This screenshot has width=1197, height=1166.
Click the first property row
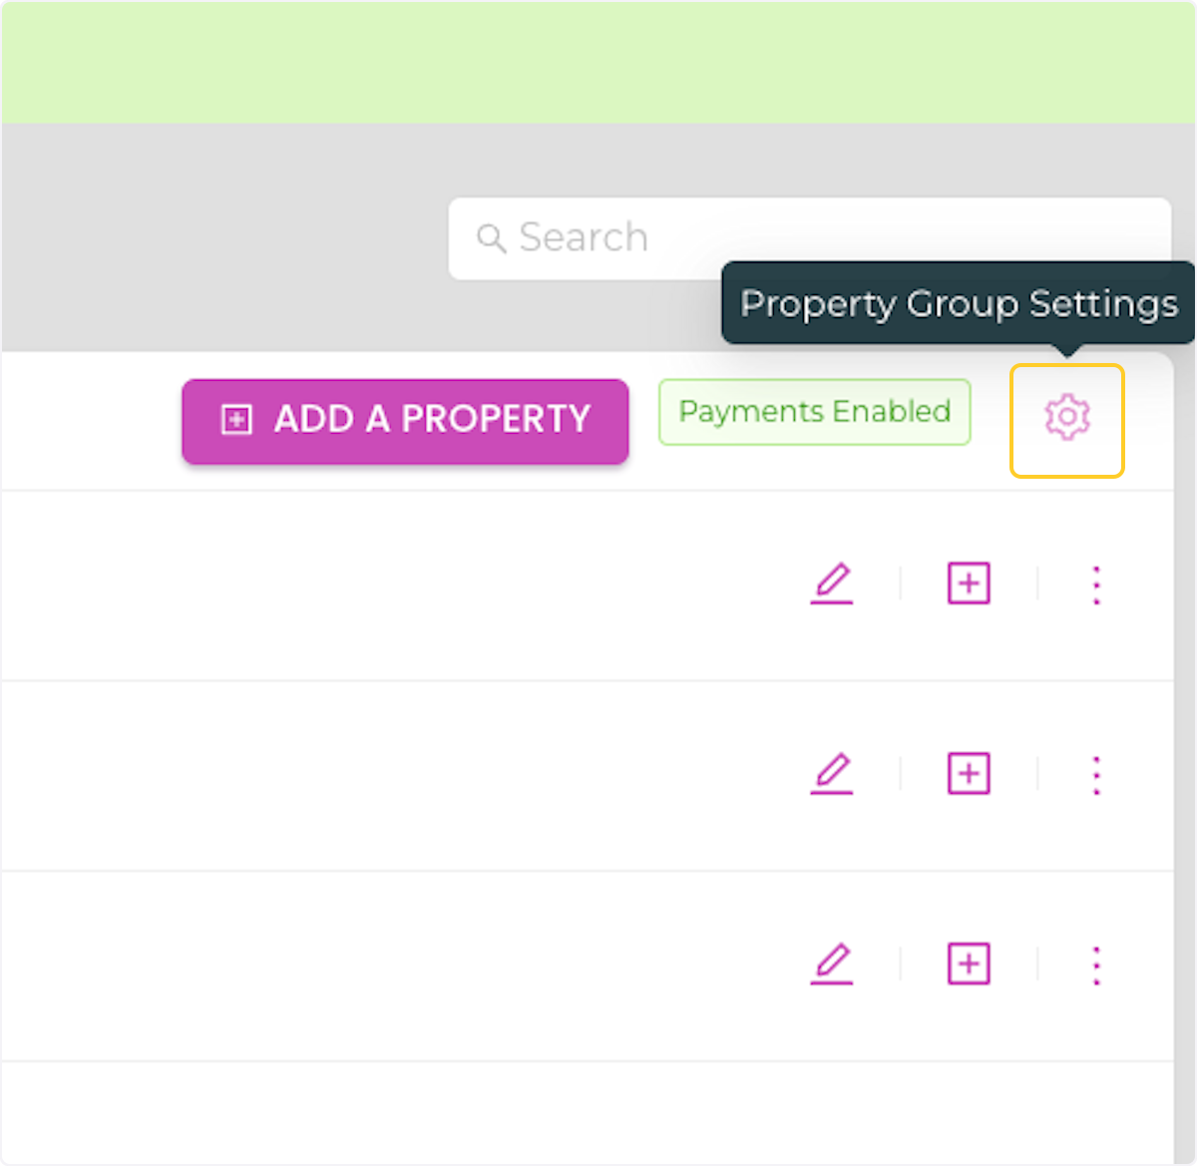399,583
